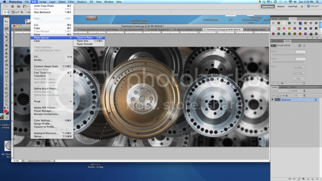Click the Color Range button
Screen dimensions: 322x181
pyautogui.click(x=298, y=73)
